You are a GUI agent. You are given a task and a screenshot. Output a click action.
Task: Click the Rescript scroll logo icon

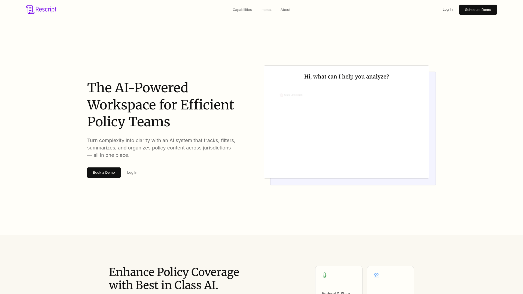pyautogui.click(x=30, y=10)
